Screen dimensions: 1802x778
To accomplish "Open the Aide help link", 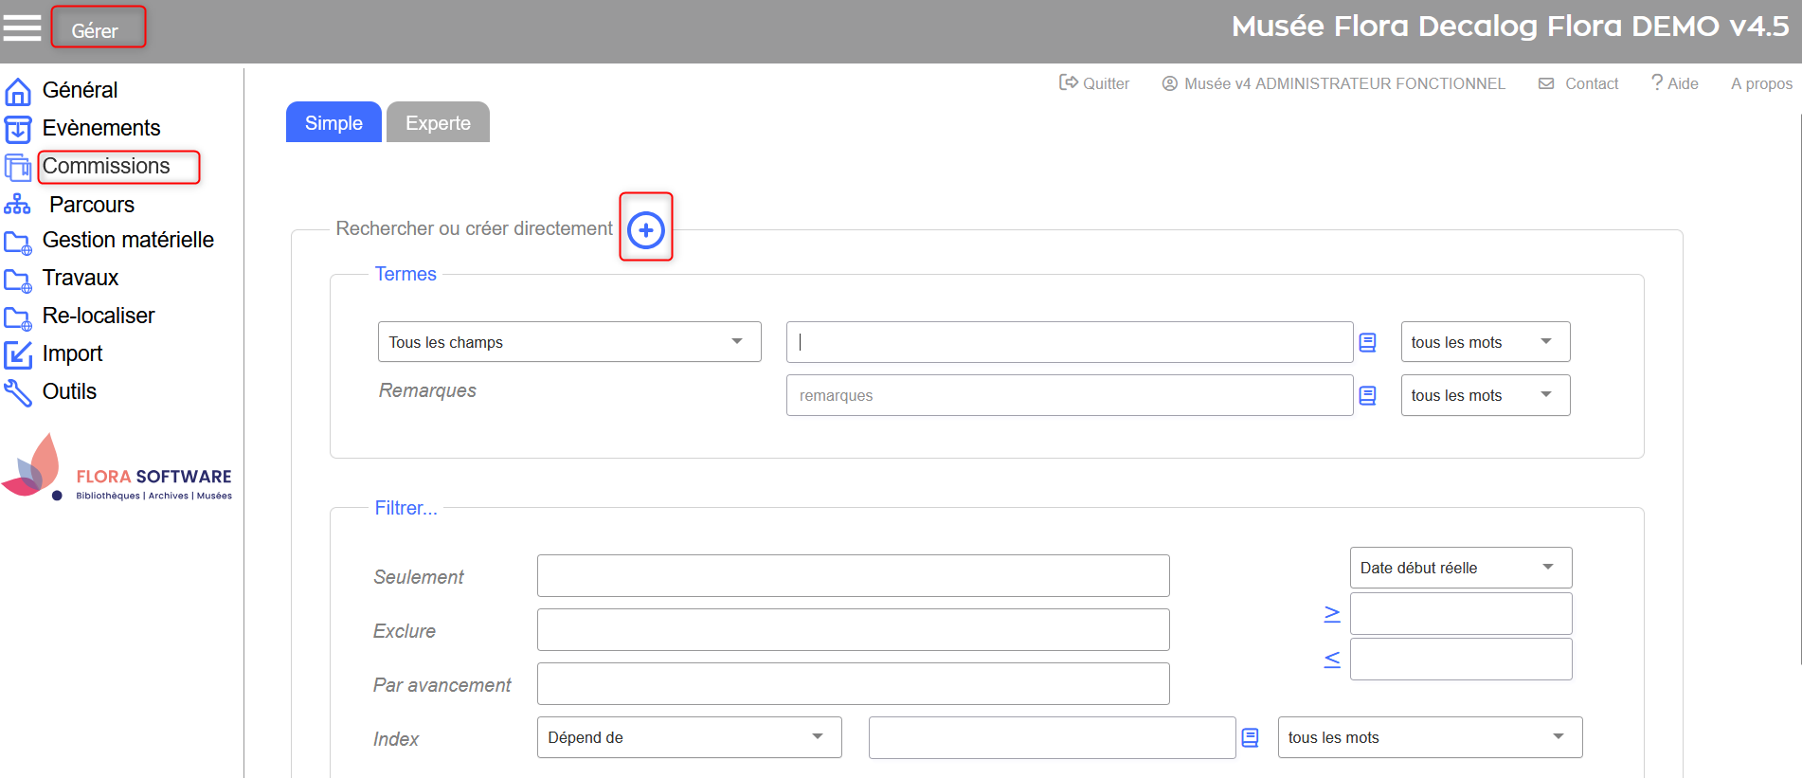I will (x=1674, y=83).
